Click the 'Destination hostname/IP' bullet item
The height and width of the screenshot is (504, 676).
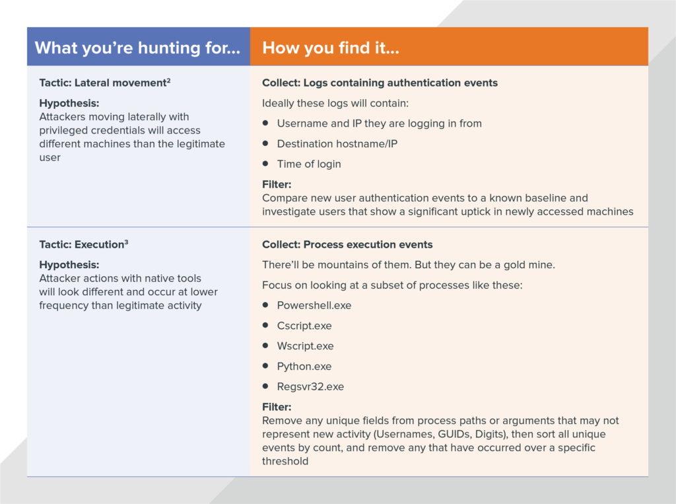pyautogui.click(x=337, y=144)
